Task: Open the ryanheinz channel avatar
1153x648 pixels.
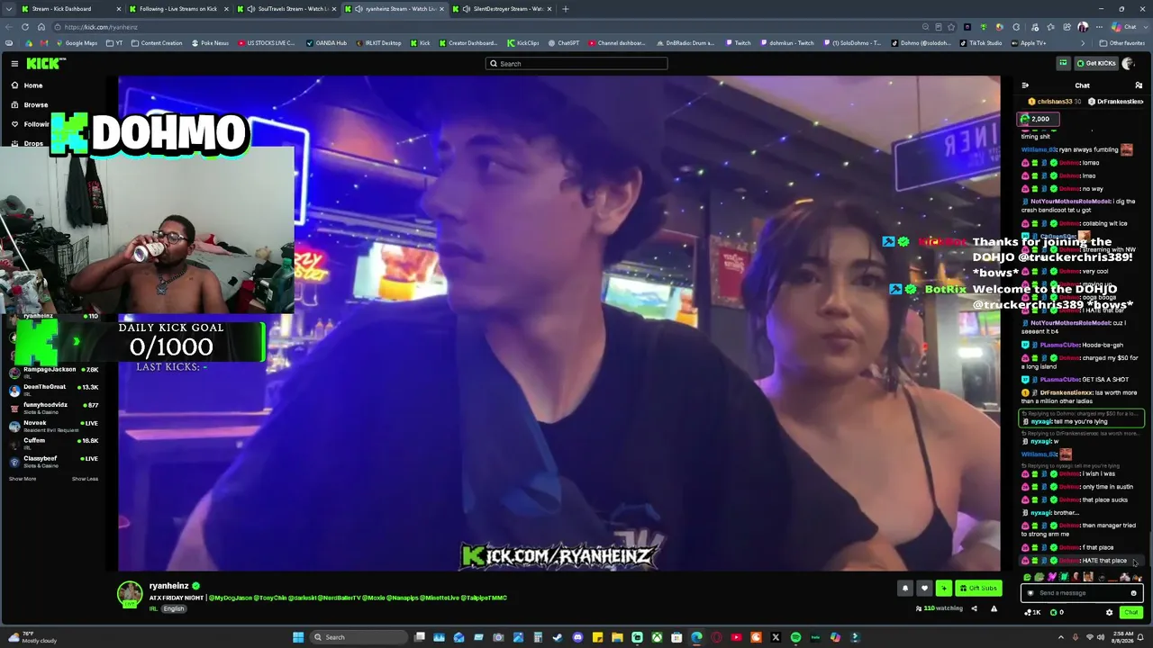Action: coord(131,594)
